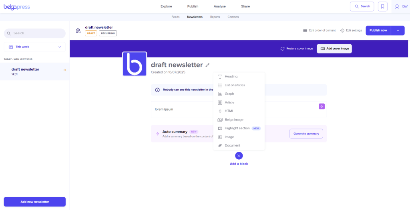Screen dimensions: 410x210
Task: Select the radio circle on draft newsletter item
Action: coord(64,70)
